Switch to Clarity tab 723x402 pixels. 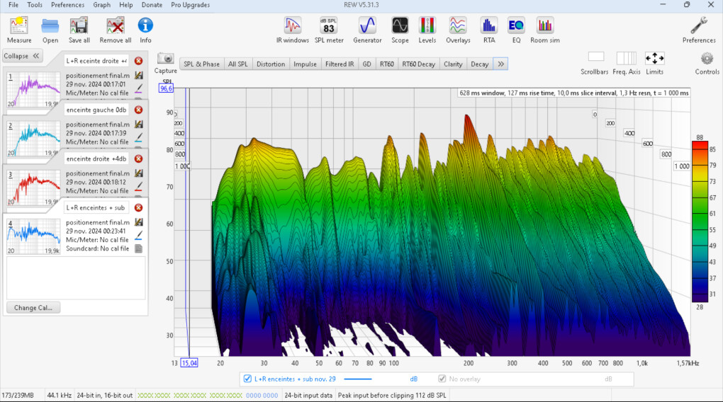(x=453, y=64)
